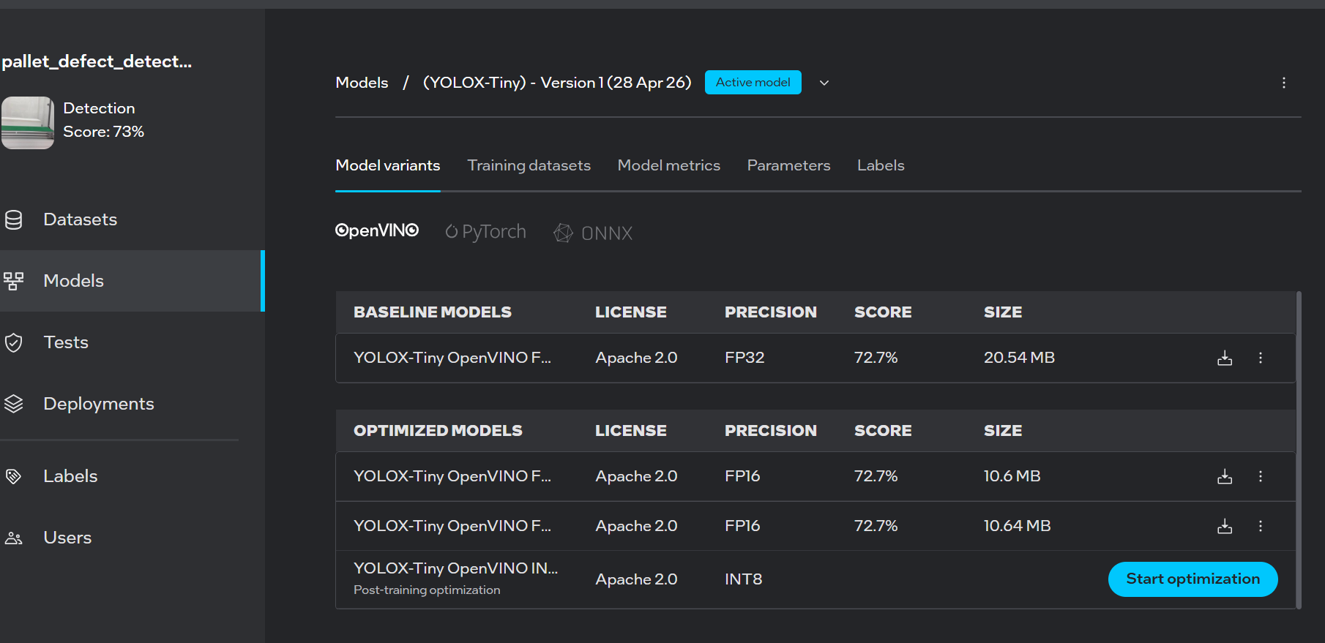Click the YOLOX-Tiny OpenVINO INT8 model name
The height and width of the screenshot is (643, 1325).
point(456,568)
